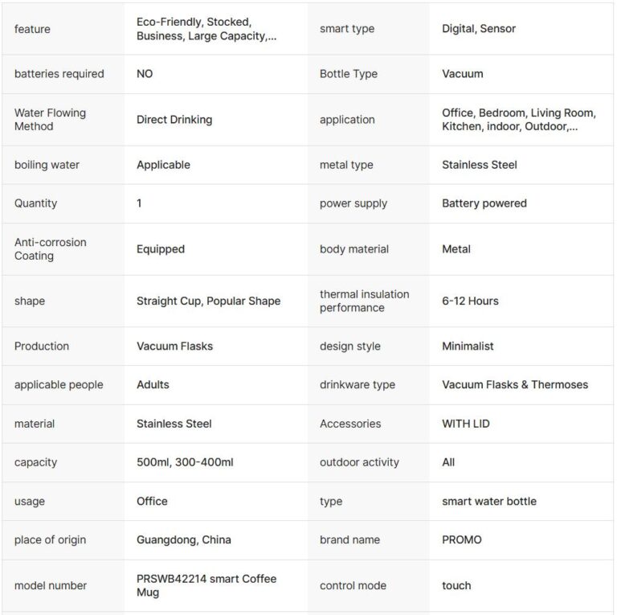Click the 'Guangdong, China' origin value
The width and height of the screenshot is (617, 615).
click(x=184, y=540)
